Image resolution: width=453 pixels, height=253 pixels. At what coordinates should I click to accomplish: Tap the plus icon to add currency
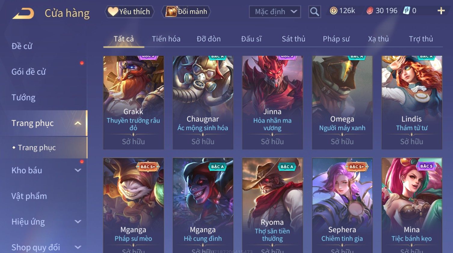441,11
